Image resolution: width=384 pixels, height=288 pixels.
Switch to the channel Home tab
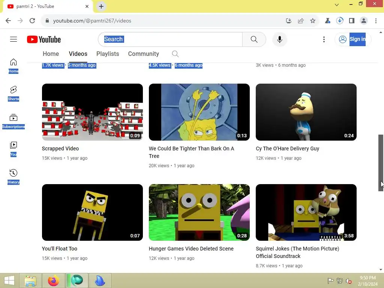click(51, 54)
